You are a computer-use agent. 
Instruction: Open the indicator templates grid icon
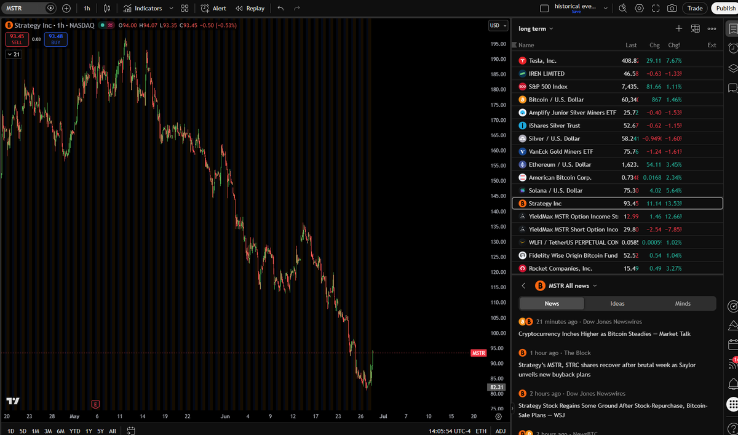pos(184,9)
